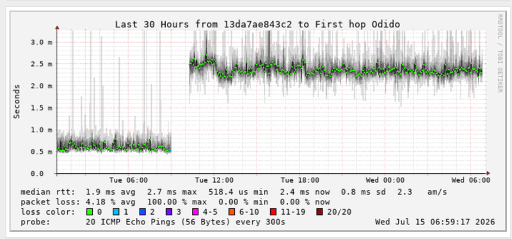Click the Tue 18:00 time label

[300, 180]
